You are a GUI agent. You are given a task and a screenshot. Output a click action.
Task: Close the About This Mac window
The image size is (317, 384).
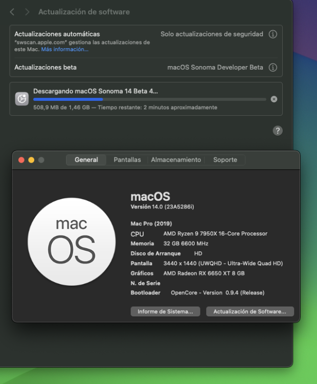pos(21,160)
